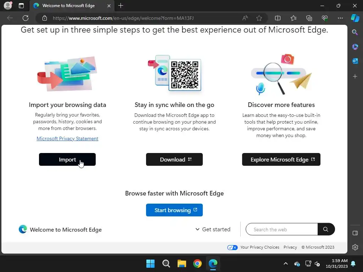Click Explore Microsoft Edge button
Image resolution: width=363 pixels, height=272 pixels.
(x=281, y=159)
